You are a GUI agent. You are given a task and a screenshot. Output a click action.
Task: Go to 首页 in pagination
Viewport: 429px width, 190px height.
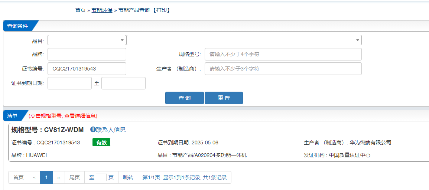click(x=19, y=177)
